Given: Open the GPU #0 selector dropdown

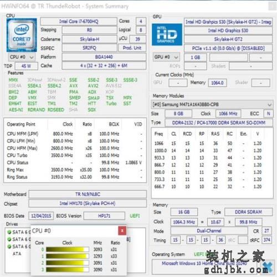Looking at the screenshot, I should coord(166,57).
